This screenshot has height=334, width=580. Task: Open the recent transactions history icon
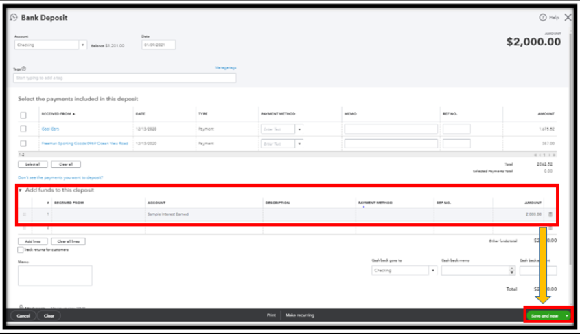pos(14,17)
